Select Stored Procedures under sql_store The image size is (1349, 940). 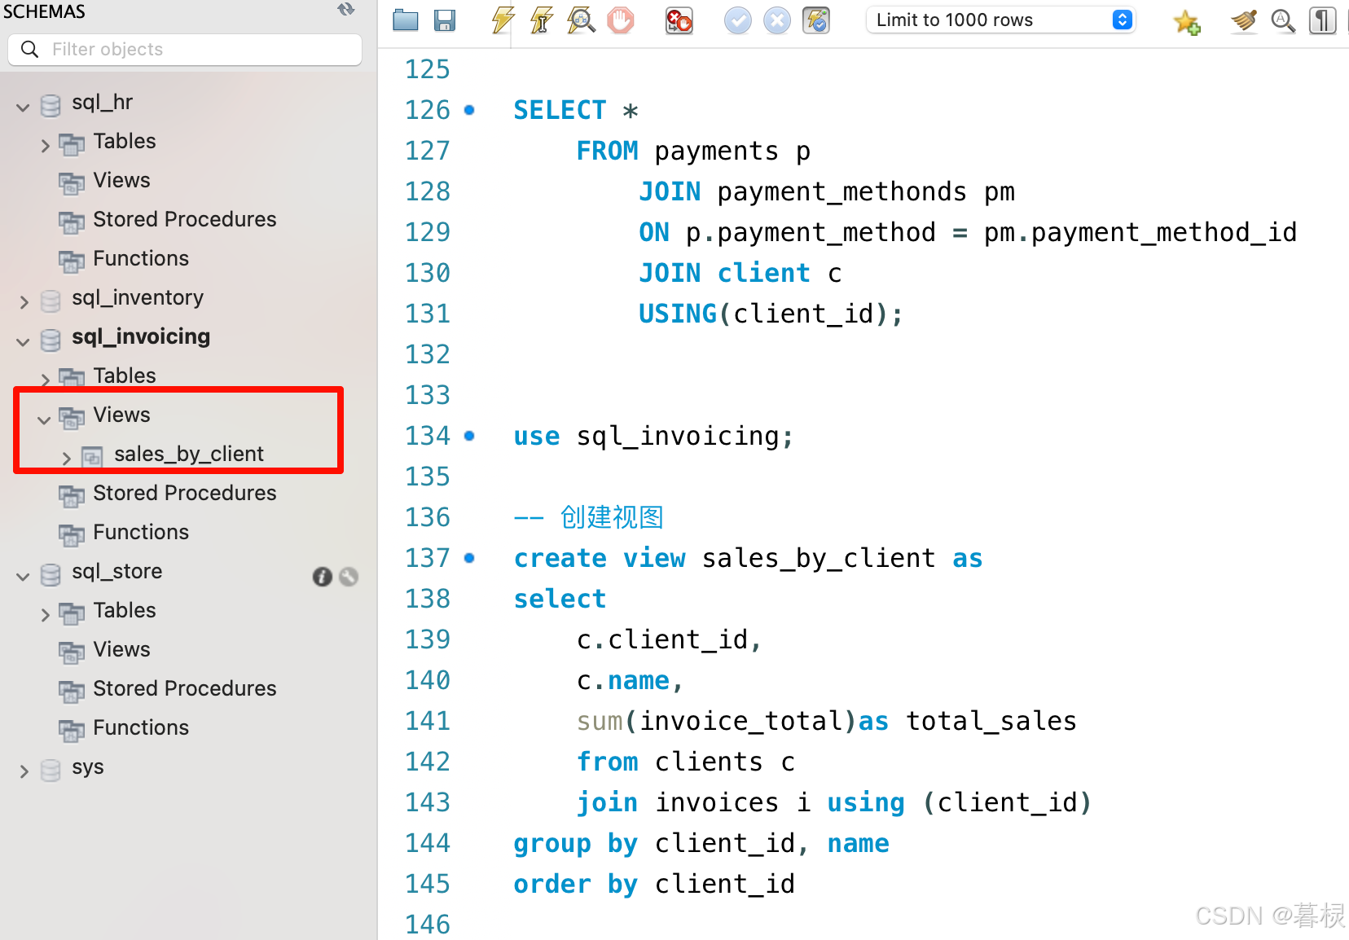click(185, 688)
